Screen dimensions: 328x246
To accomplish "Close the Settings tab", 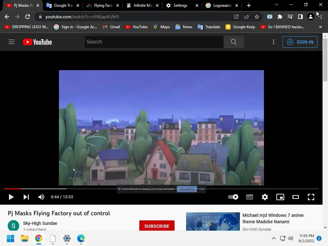I will pyautogui.click(x=197, y=5).
